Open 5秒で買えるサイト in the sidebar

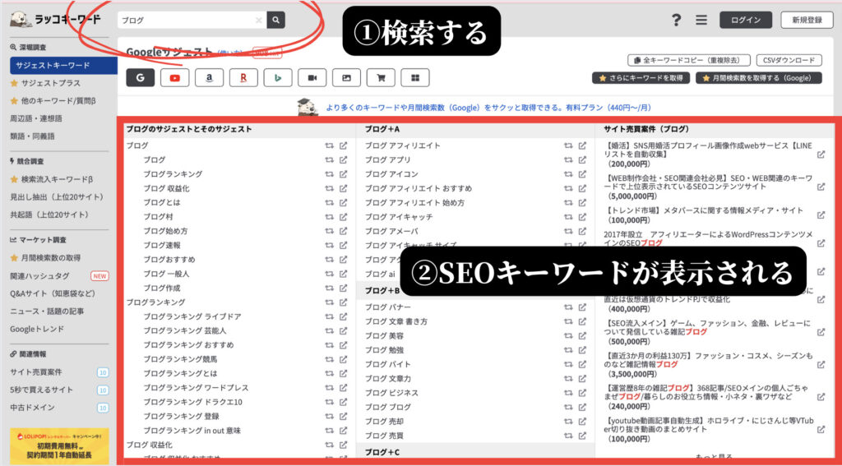[41, 390]
